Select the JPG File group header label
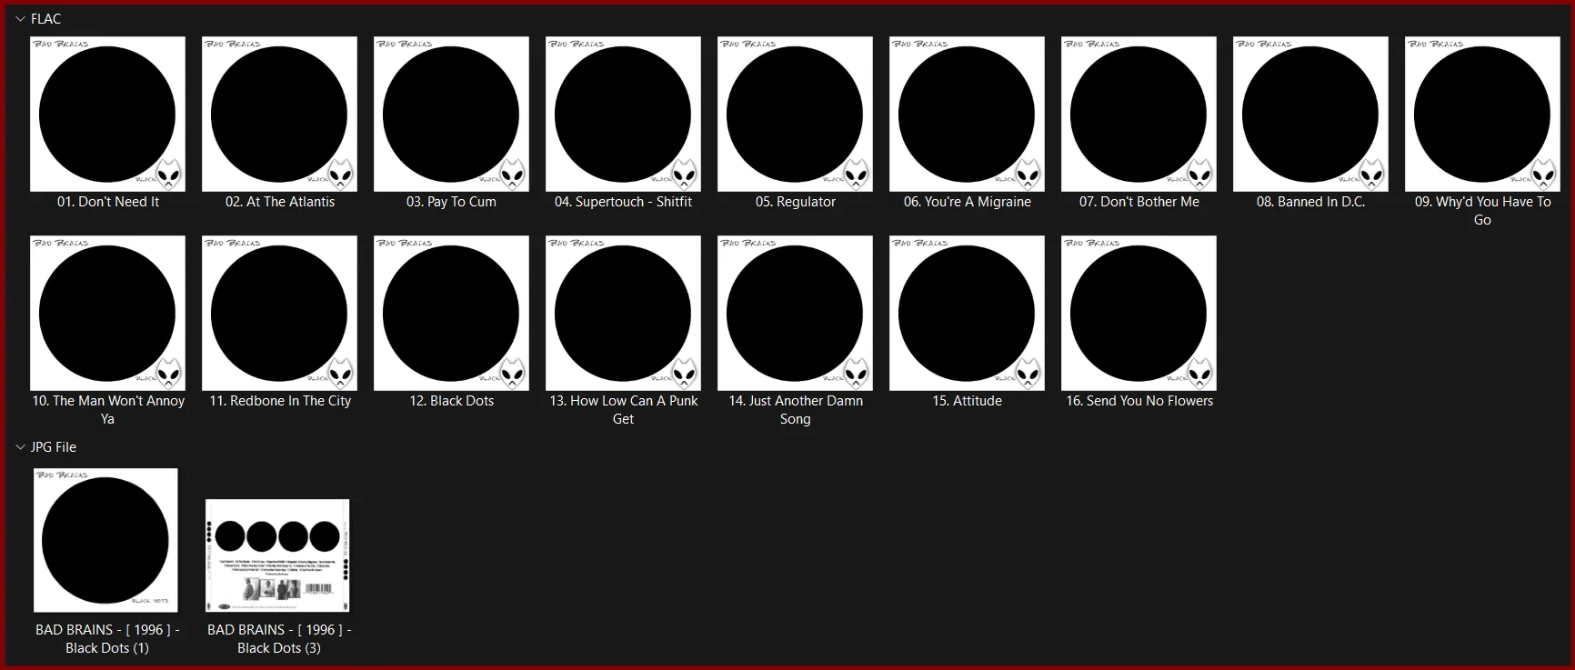The height and width of the screenshot is (670, 1575). point(54,446)
